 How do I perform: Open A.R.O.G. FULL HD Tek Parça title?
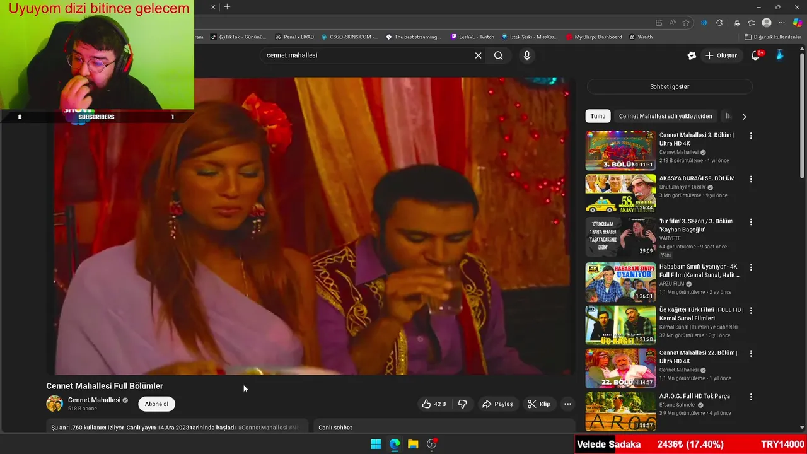(694, 396)
